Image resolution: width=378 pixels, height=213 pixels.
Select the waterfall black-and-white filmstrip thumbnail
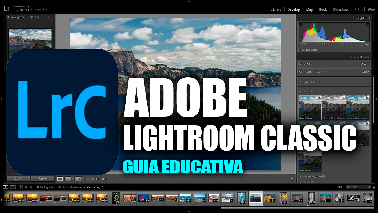click(311, 198)
